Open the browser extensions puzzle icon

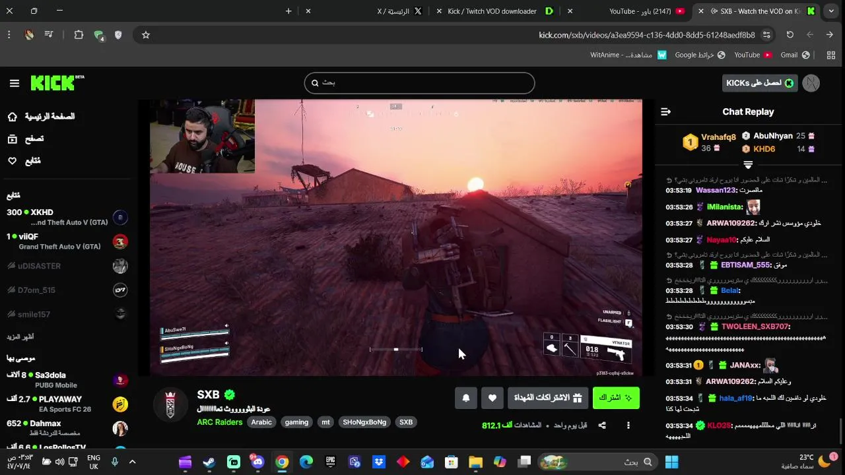79,35
